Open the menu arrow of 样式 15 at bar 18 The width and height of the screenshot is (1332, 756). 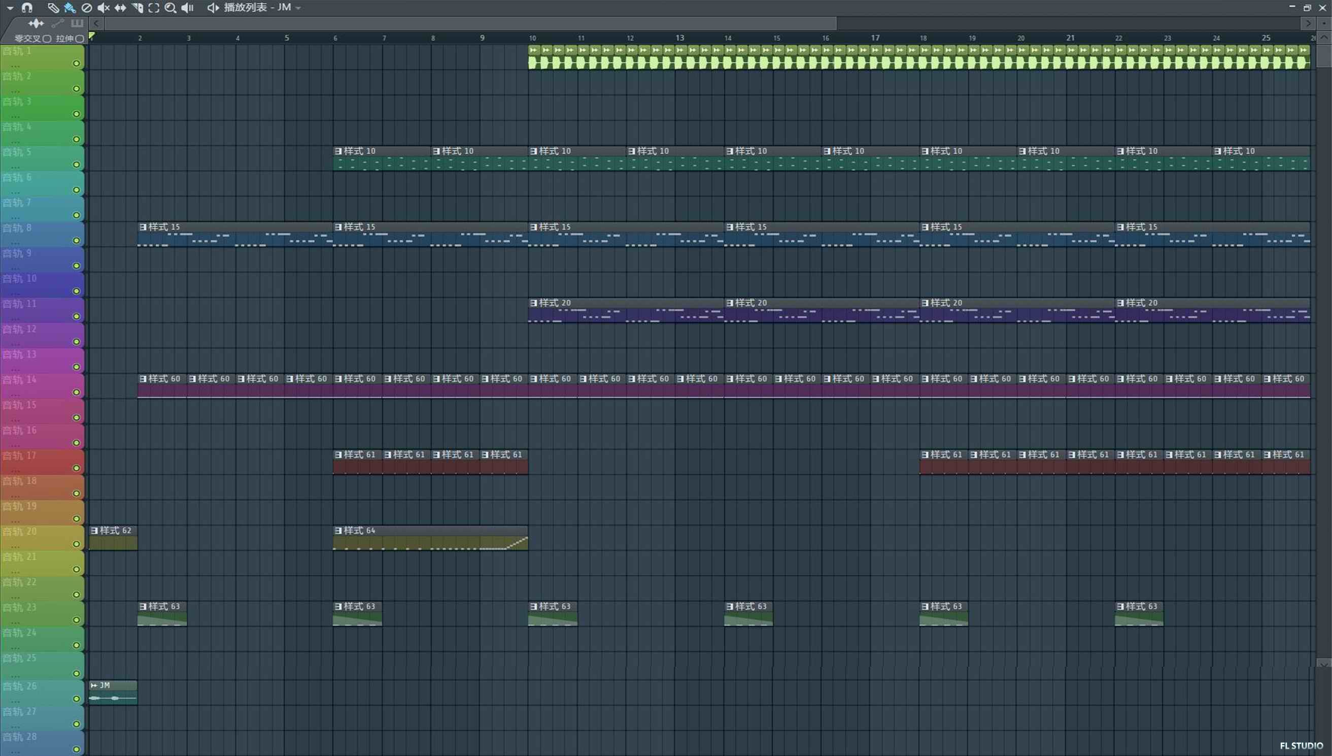pos(925,227)
